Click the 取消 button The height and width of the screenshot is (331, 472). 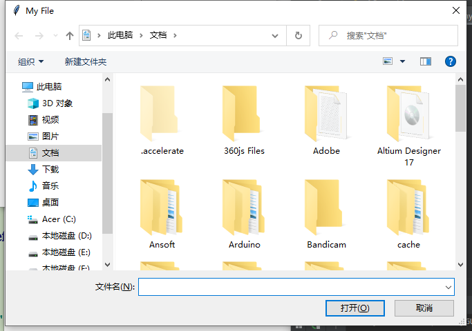click(424, 308)
